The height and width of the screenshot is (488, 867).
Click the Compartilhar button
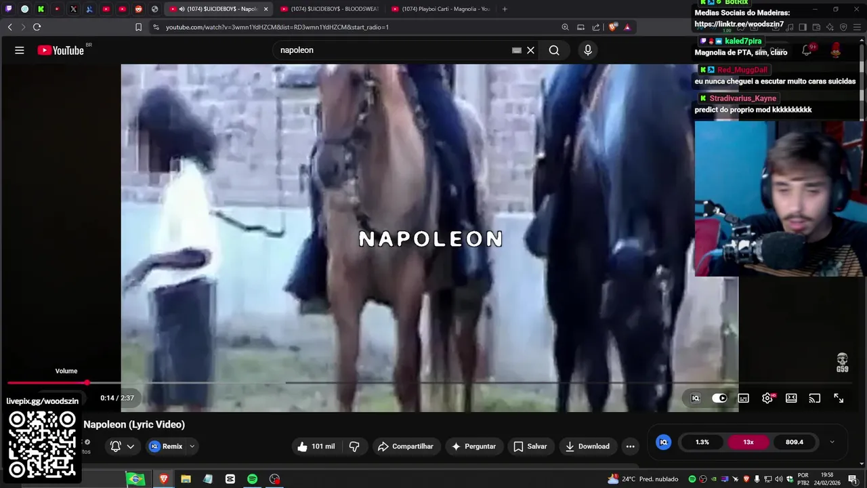(x=406, y=447)
